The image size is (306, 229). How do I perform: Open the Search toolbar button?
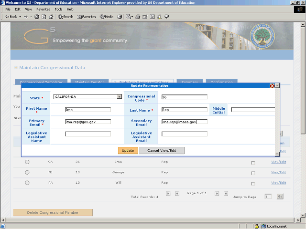pyautogui.click(x=66, y=17)
